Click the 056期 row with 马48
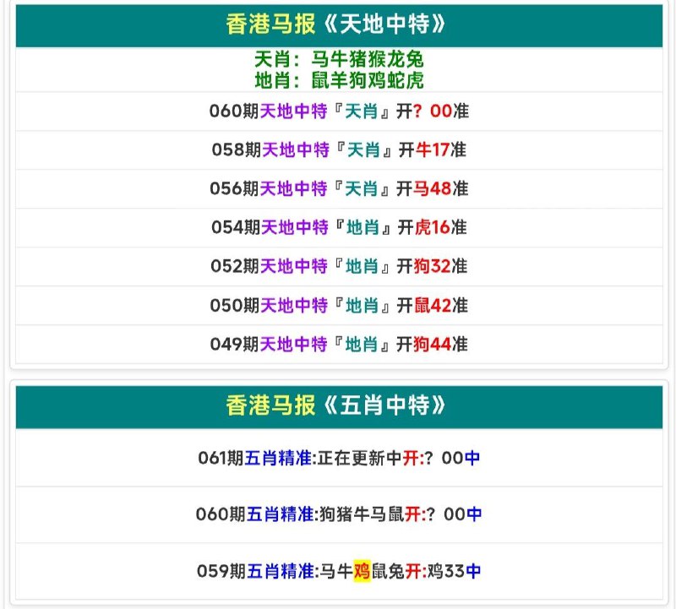This screenshot has width=676, height=609. 339,188
